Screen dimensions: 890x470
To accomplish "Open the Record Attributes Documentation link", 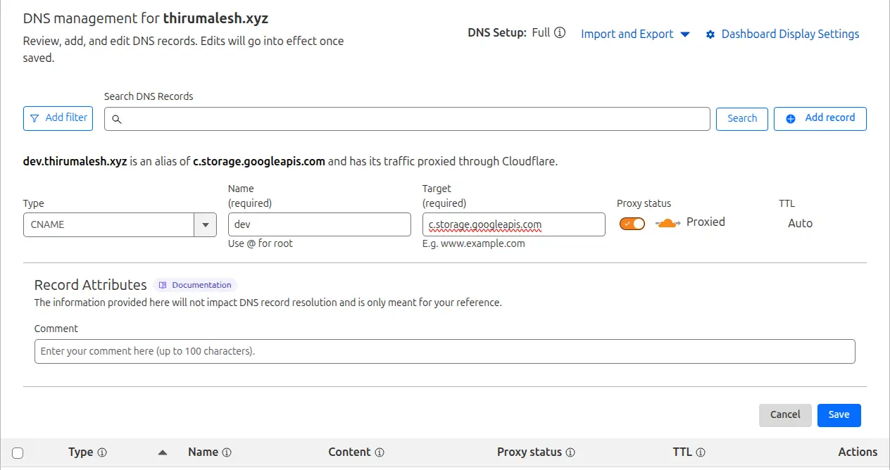I will [195, 285].
